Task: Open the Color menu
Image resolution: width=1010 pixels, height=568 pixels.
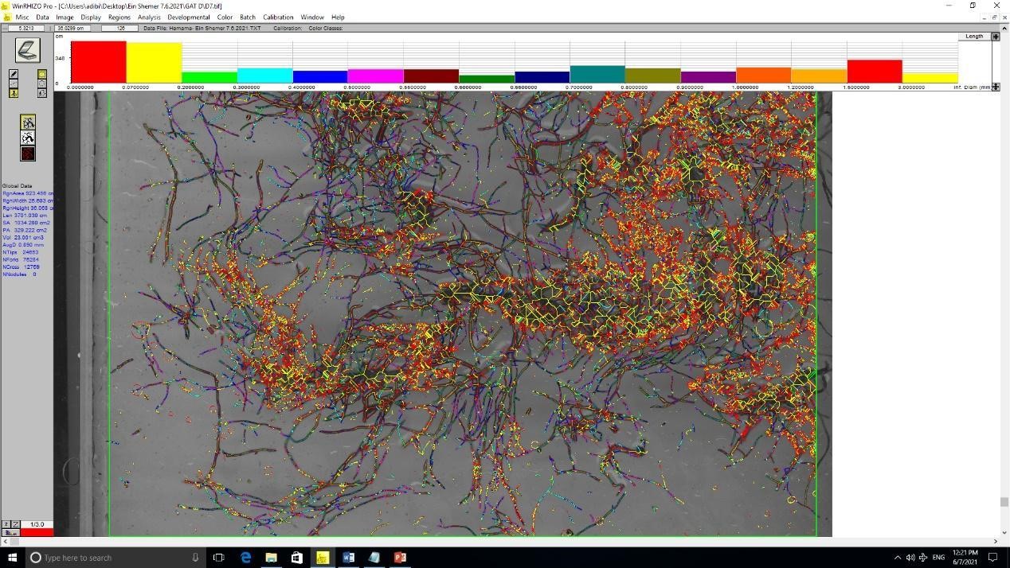Action: [225, 17]
